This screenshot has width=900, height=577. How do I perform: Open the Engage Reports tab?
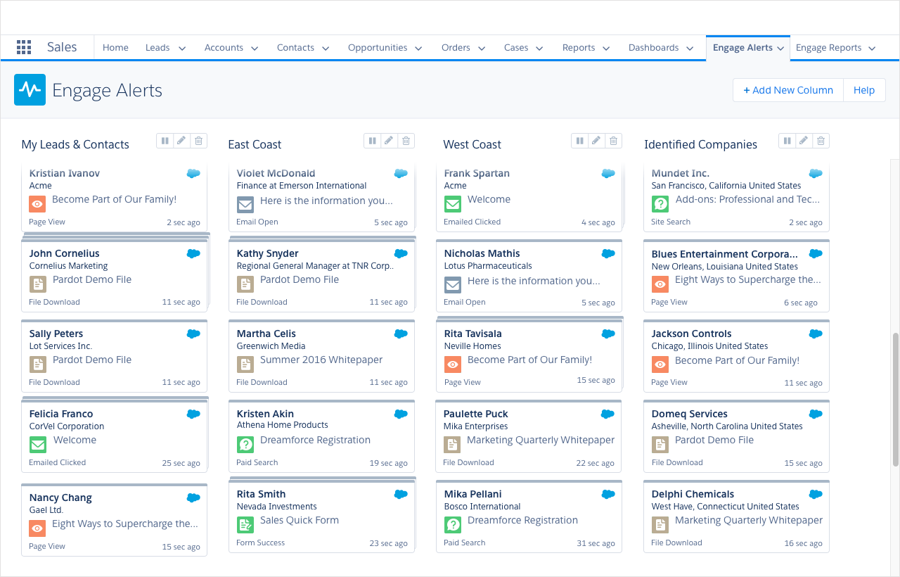pyautogui.click(x=828, y=48)
